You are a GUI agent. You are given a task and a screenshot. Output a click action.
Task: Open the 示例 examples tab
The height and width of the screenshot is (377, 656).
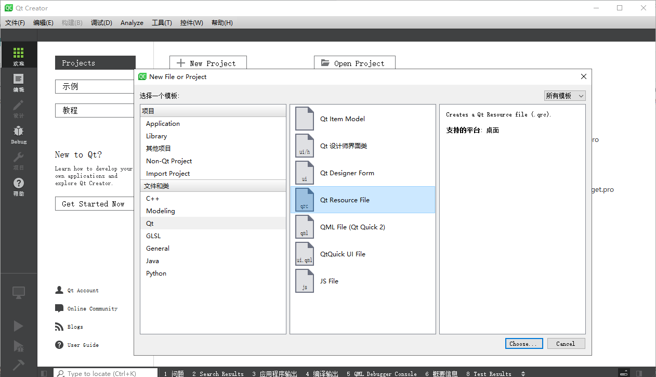(95, 87)
